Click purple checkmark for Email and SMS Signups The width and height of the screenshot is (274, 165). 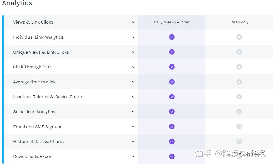(x=172, y=127)
